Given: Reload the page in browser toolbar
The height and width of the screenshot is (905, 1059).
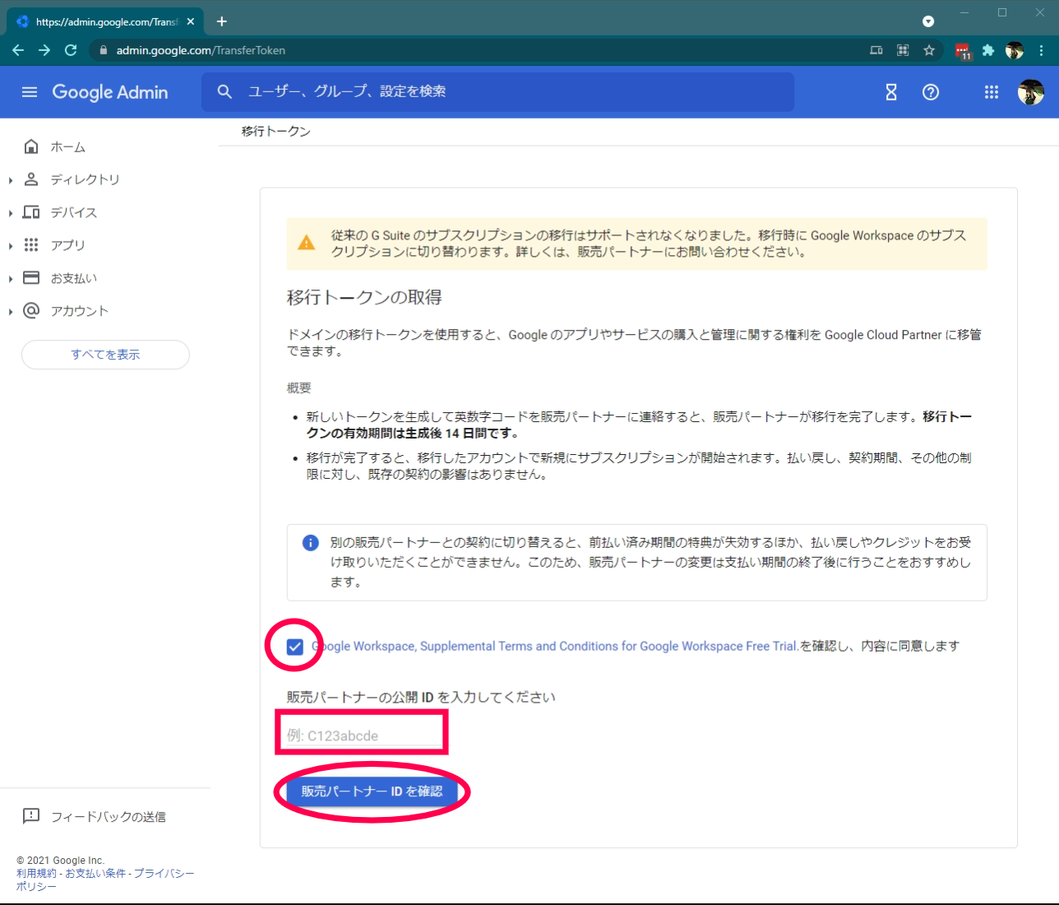Looking at the screenshot, I should (71, 50).
